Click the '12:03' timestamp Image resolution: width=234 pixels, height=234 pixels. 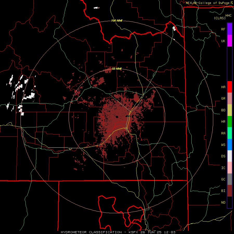pyautogui.click(x=170, y=232)
